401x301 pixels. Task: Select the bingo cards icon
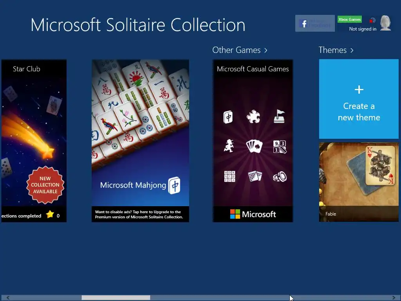tap(255, 176)
